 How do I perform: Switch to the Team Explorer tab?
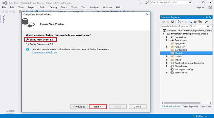[190, 107]
